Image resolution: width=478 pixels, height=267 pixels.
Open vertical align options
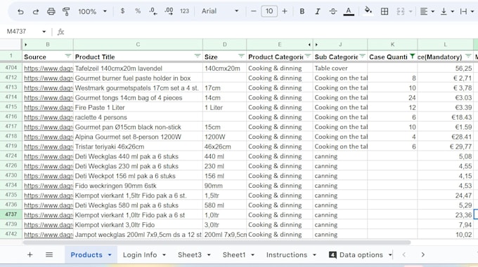point(447,11)
